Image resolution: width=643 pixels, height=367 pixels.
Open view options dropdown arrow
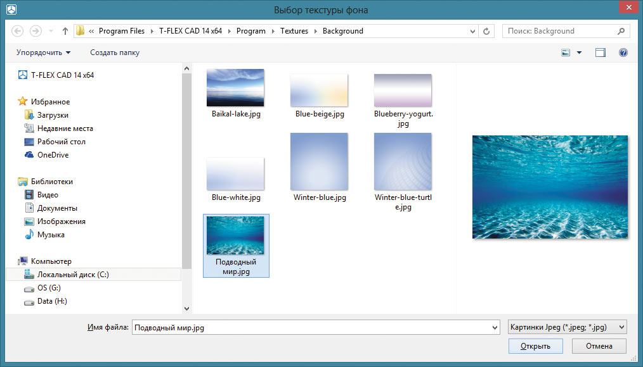[x=579, y=53]
